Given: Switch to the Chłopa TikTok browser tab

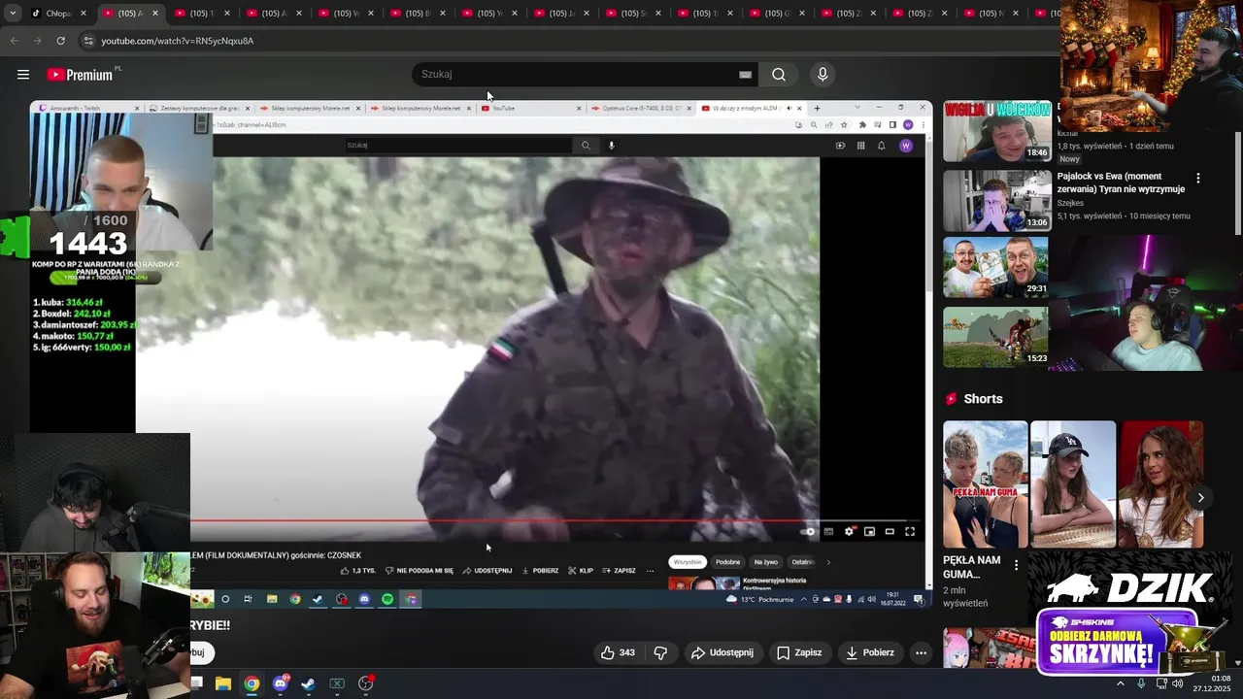Looking at the screenshot, I should [x=60, y=14].
